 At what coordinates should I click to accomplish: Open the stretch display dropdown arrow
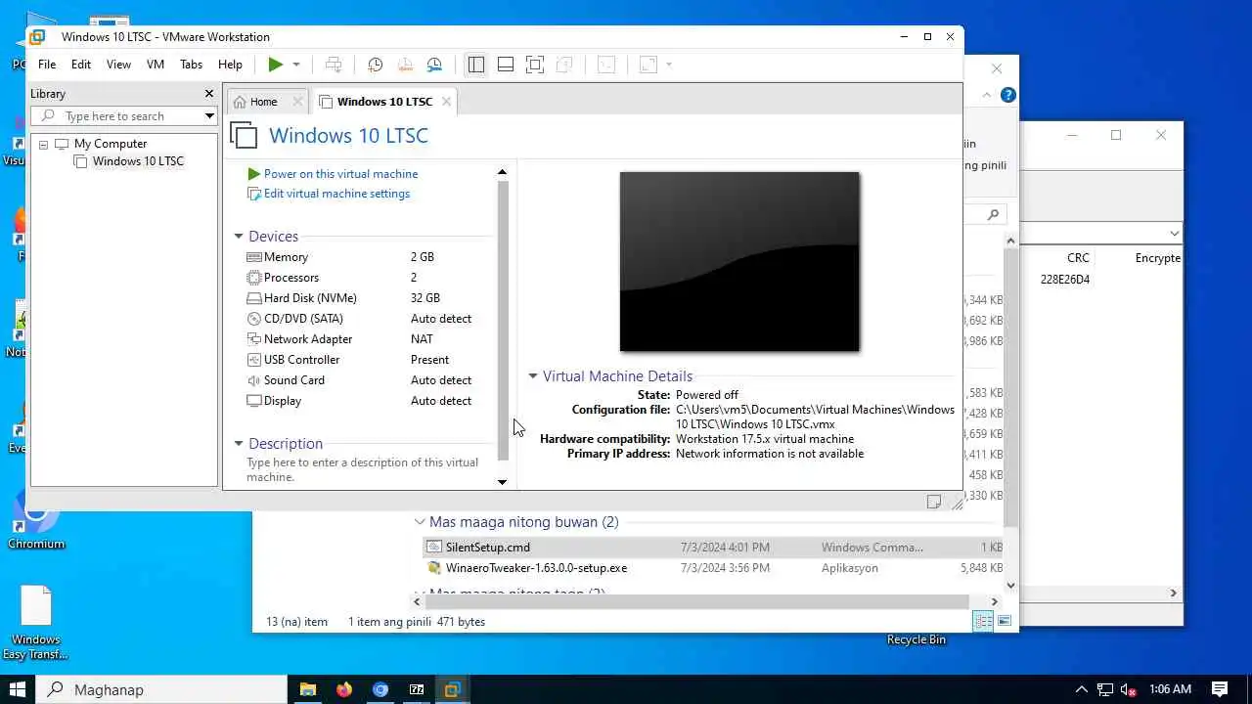click(x=669, y=65)
